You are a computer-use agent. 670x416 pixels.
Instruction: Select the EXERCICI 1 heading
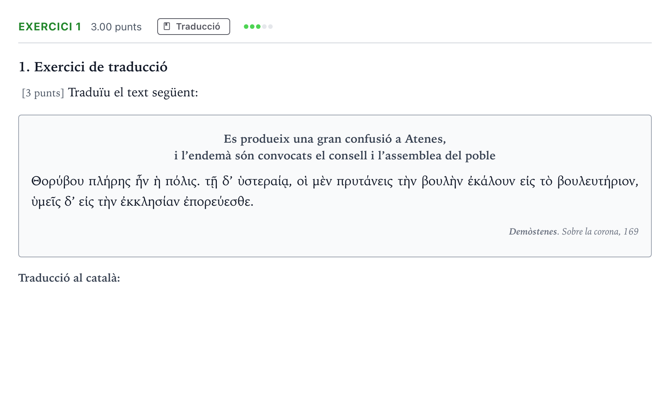(x=50, y=27)
